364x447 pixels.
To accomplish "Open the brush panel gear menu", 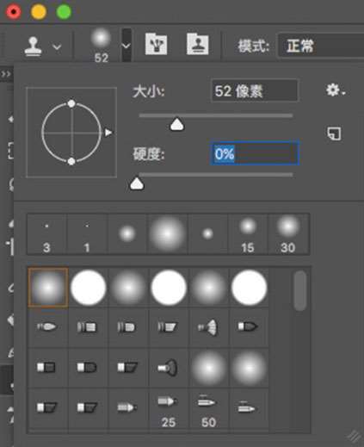I will (335, 90).
